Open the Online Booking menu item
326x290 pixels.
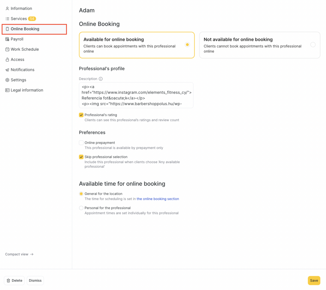tap(25, 29)
